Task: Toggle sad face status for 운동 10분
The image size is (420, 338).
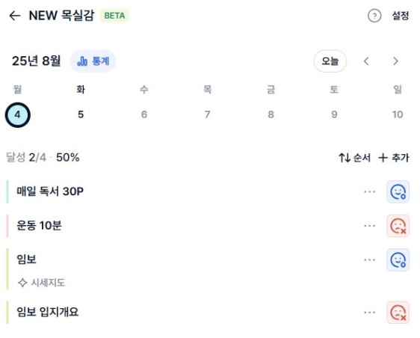Action: [x=398, y=226]
